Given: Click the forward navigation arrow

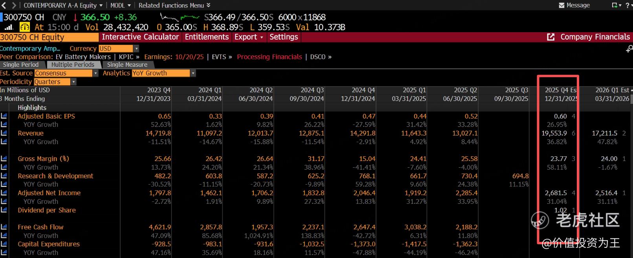Looking at the screenshot, I should coord(14,5).
